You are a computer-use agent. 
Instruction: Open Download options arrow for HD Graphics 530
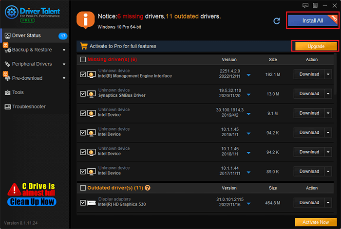click(328, 203)
